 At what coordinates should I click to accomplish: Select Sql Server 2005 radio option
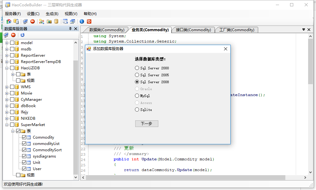pos(152,75)
